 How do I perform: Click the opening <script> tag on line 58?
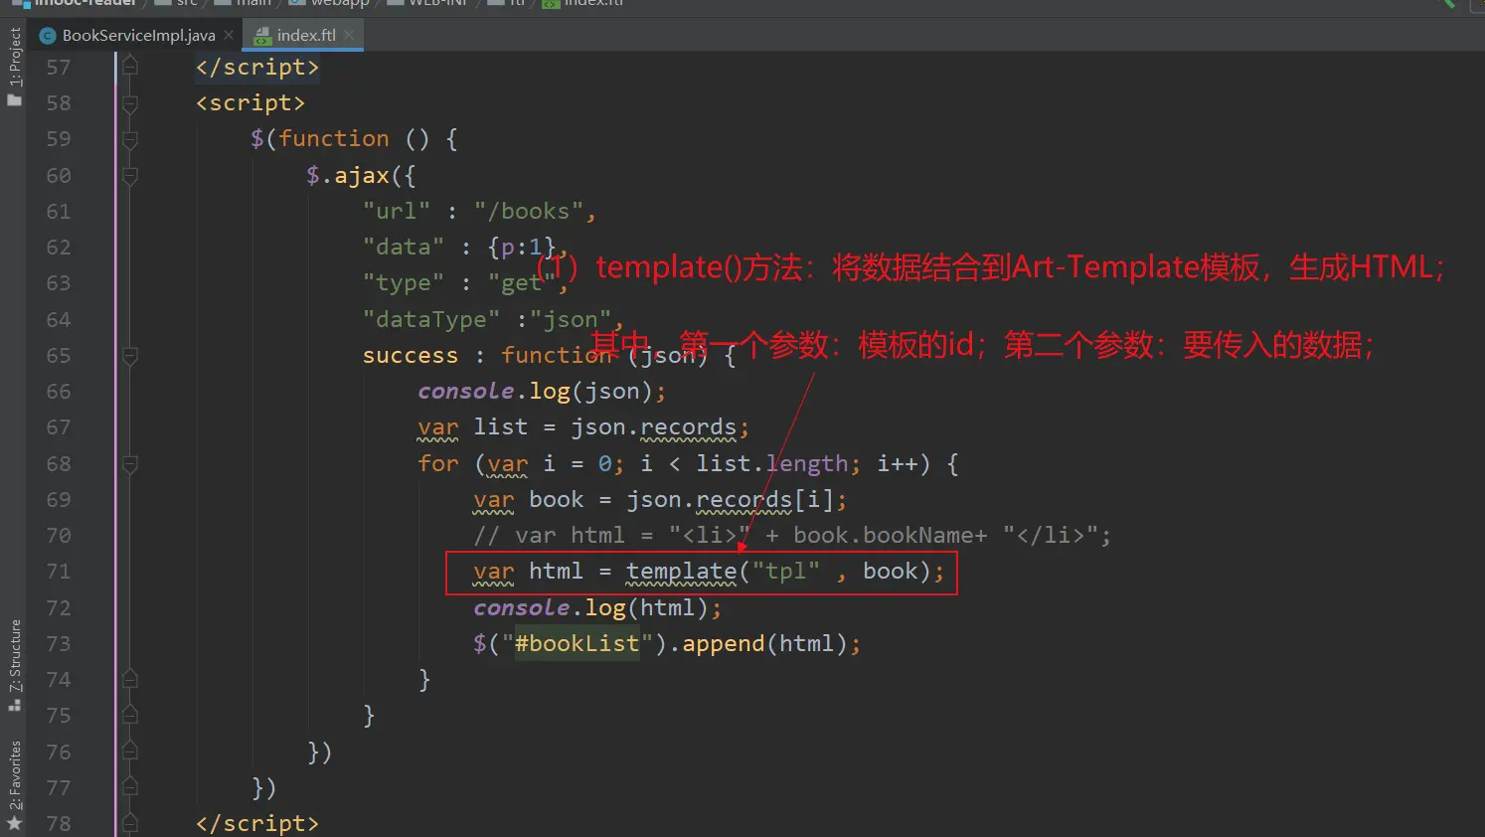(x=250, y=102)
